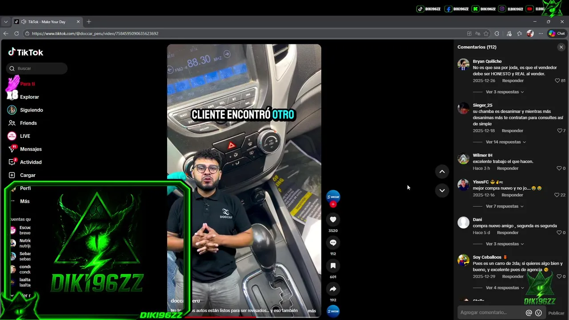
Task: Expand Ver 7 respuestas
Action: [x=505, y=206]
